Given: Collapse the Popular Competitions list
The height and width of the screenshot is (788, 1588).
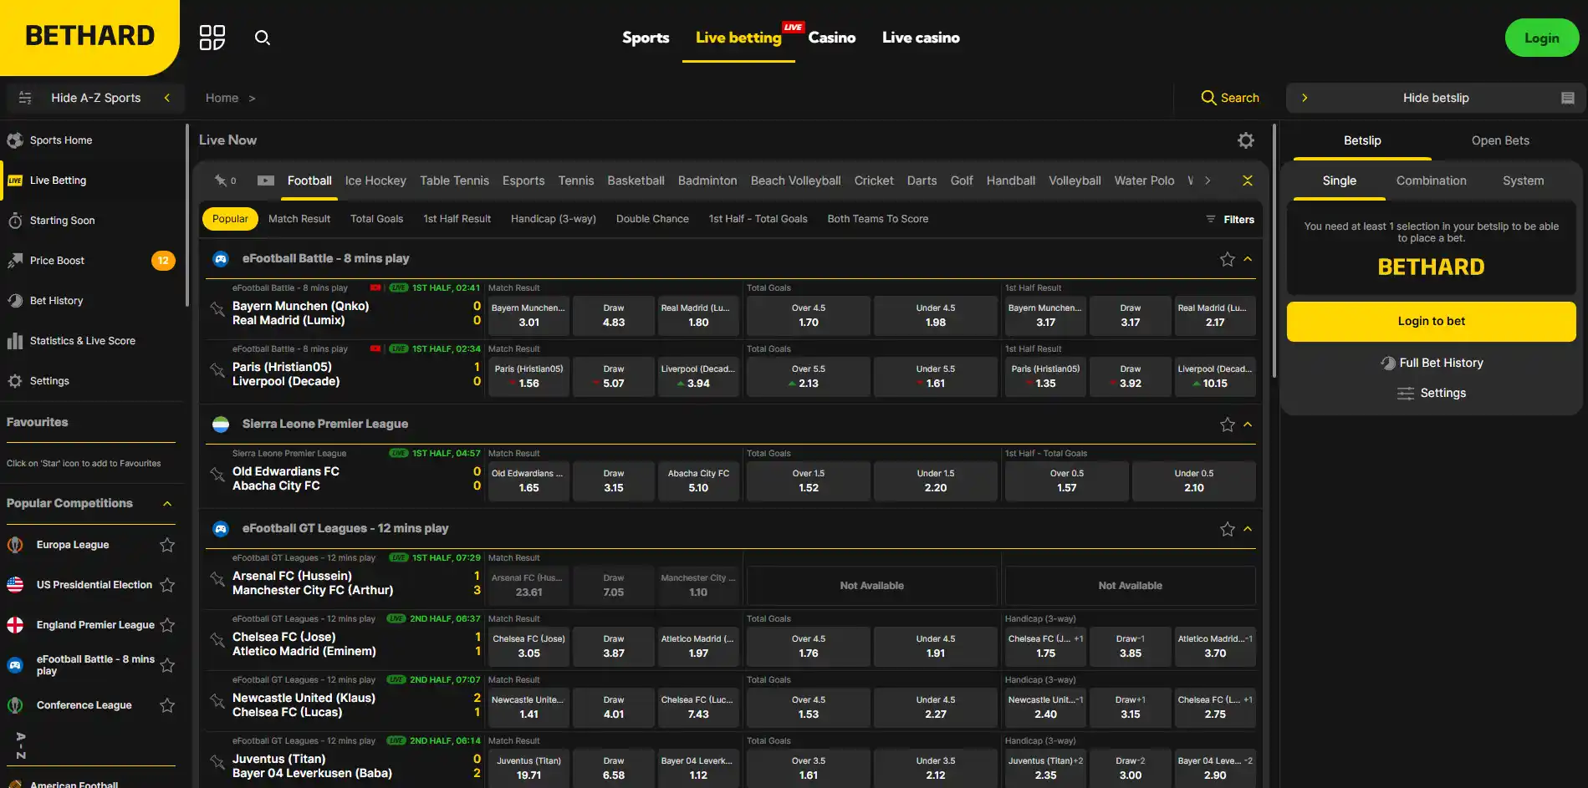Looking at the screenshot, I should 167,503.
